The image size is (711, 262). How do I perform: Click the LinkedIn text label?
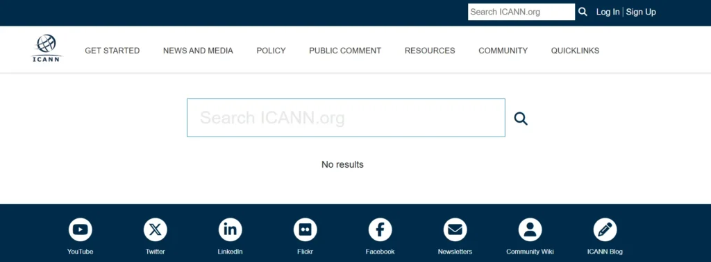click(x=231, y=252)
